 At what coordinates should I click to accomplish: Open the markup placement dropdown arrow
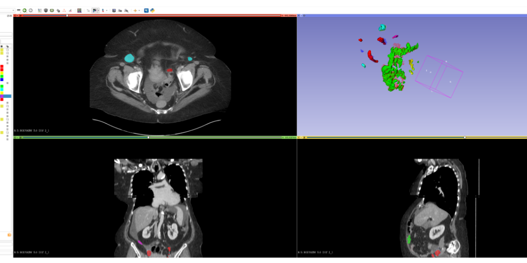(x=106, y=11)
